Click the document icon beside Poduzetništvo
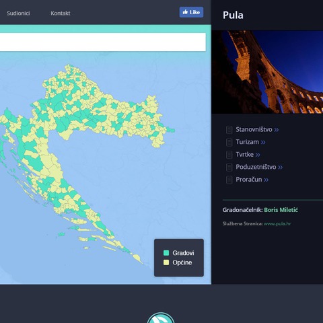 229,167
